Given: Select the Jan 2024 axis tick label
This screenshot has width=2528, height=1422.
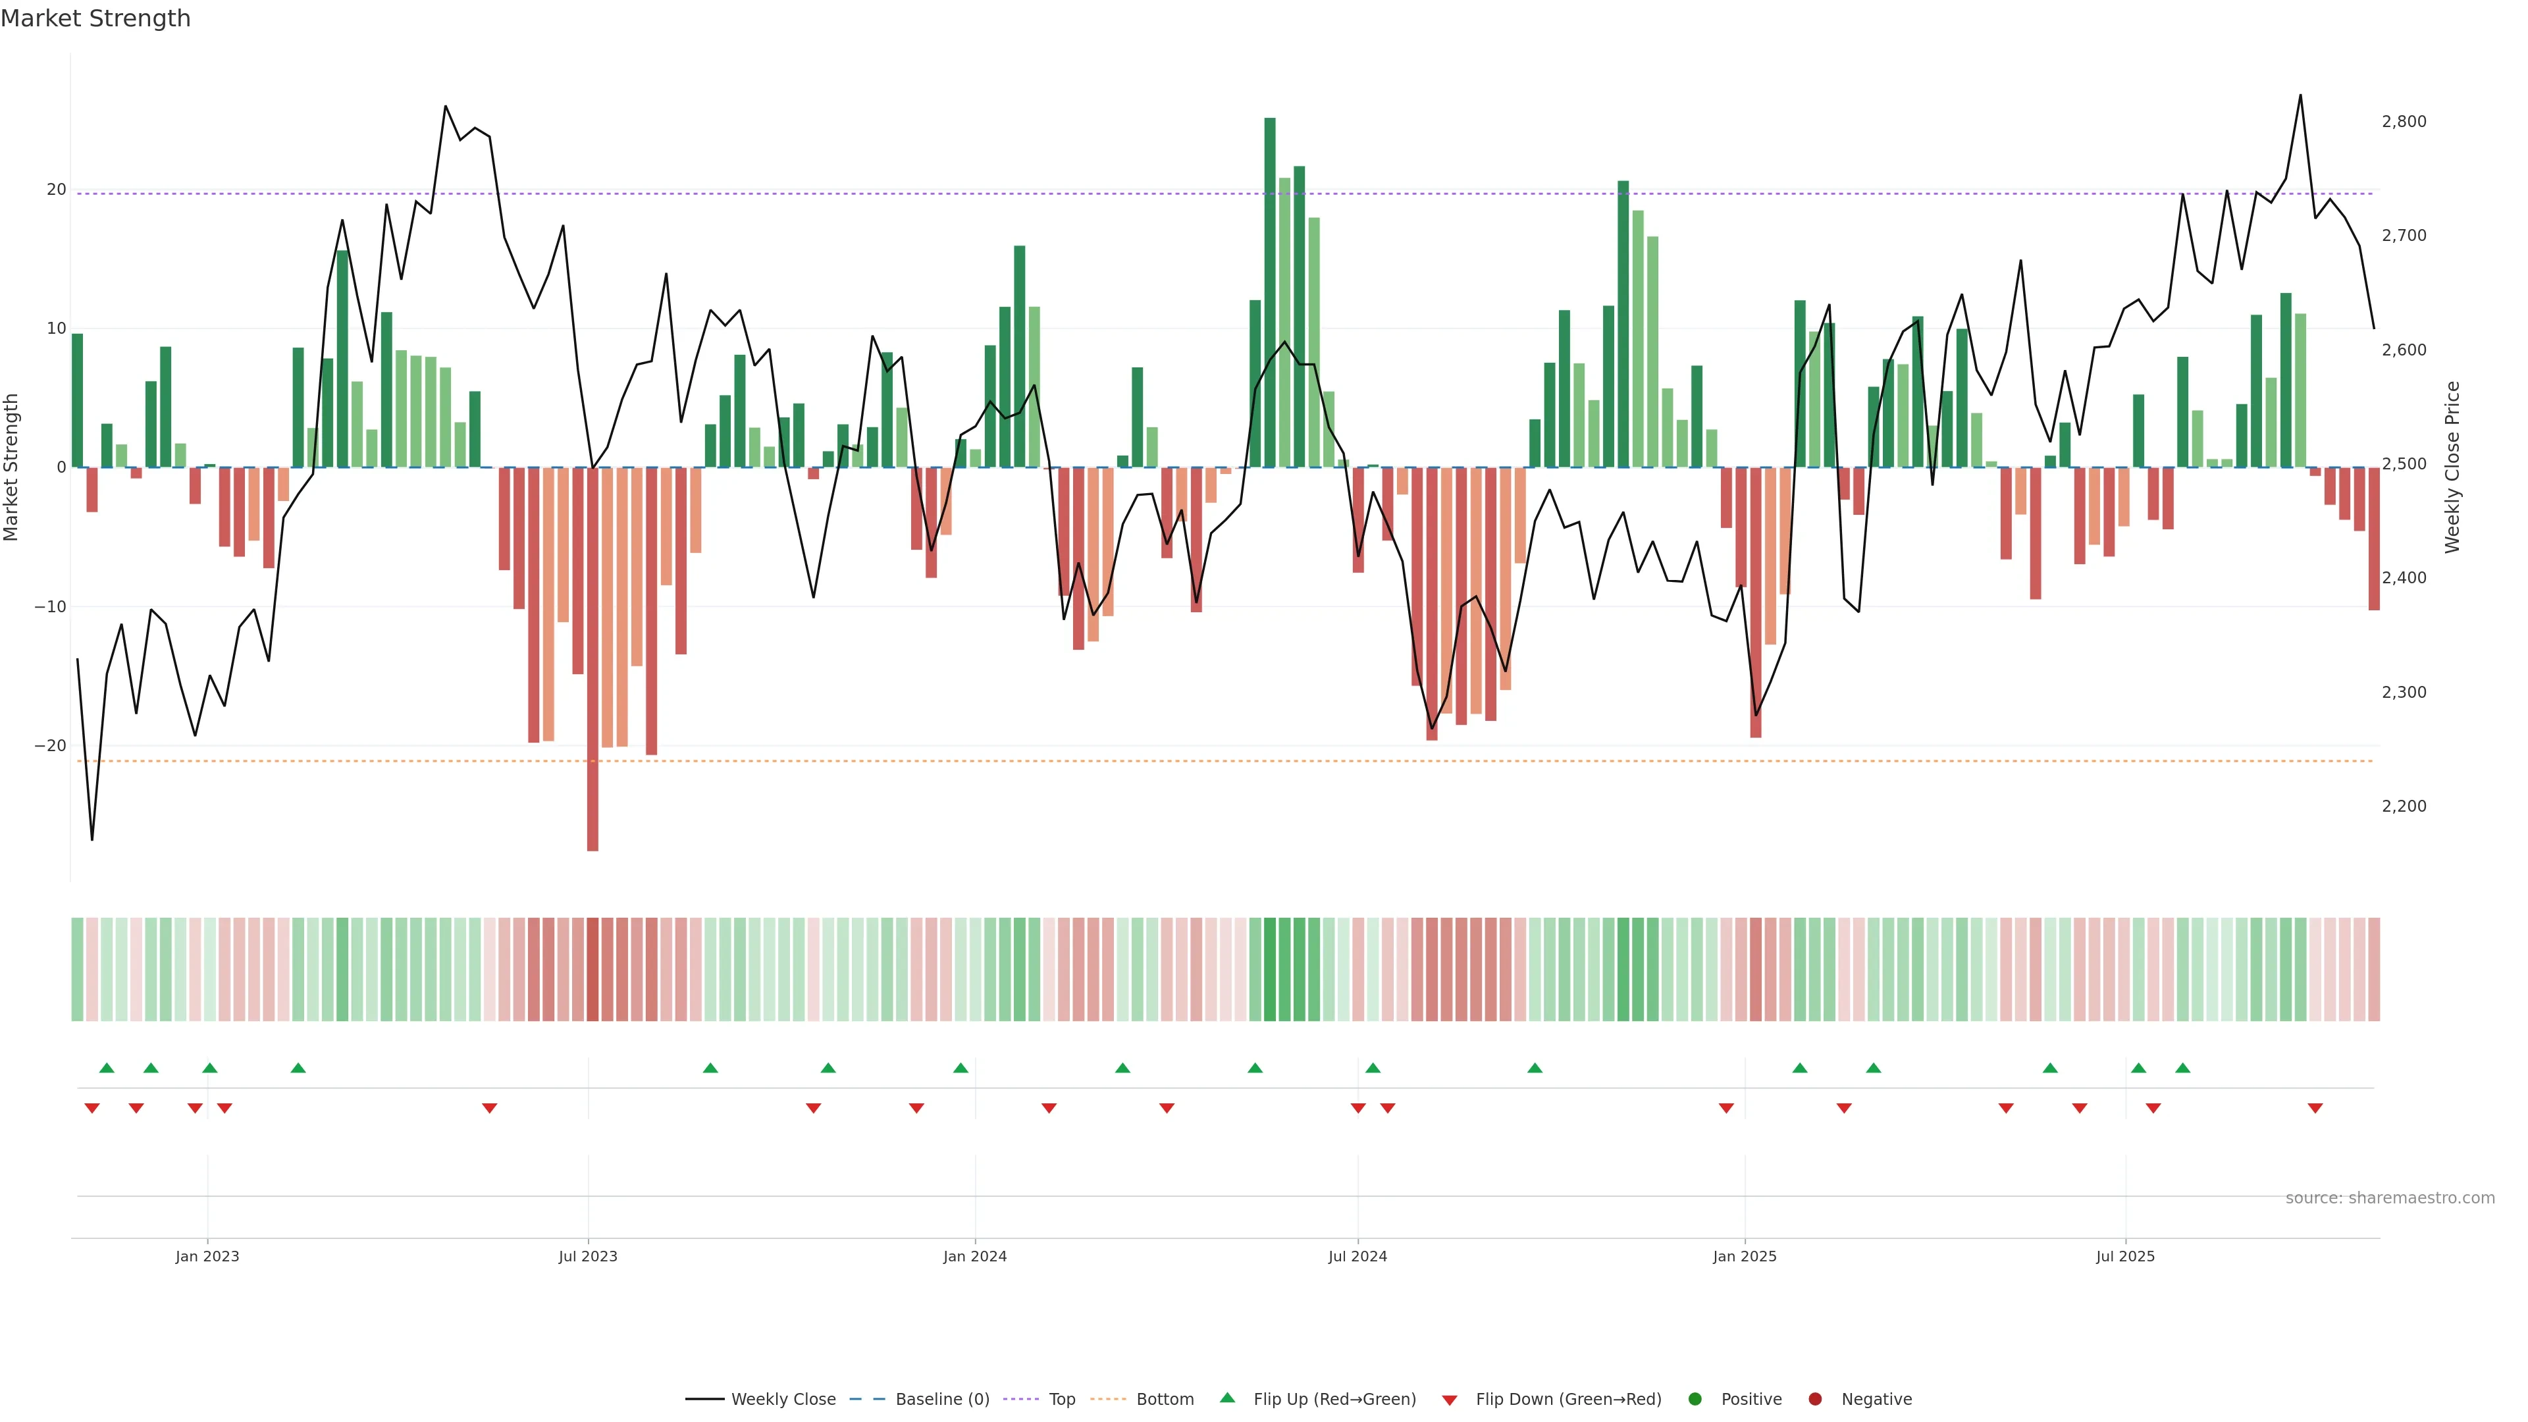Looking at the screenshot, I should click(x=974, y=1256).
